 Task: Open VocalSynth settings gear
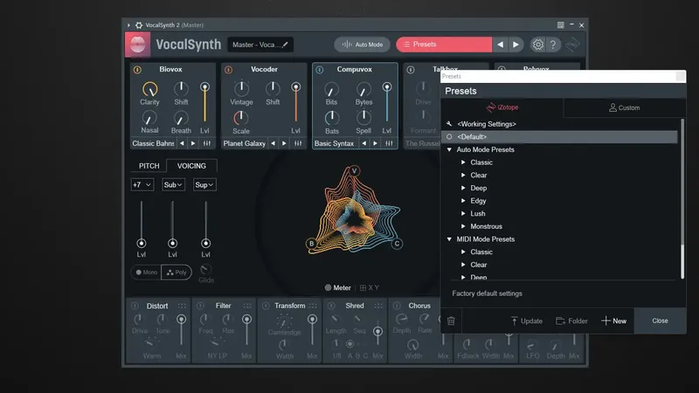[x=537, y=45]
